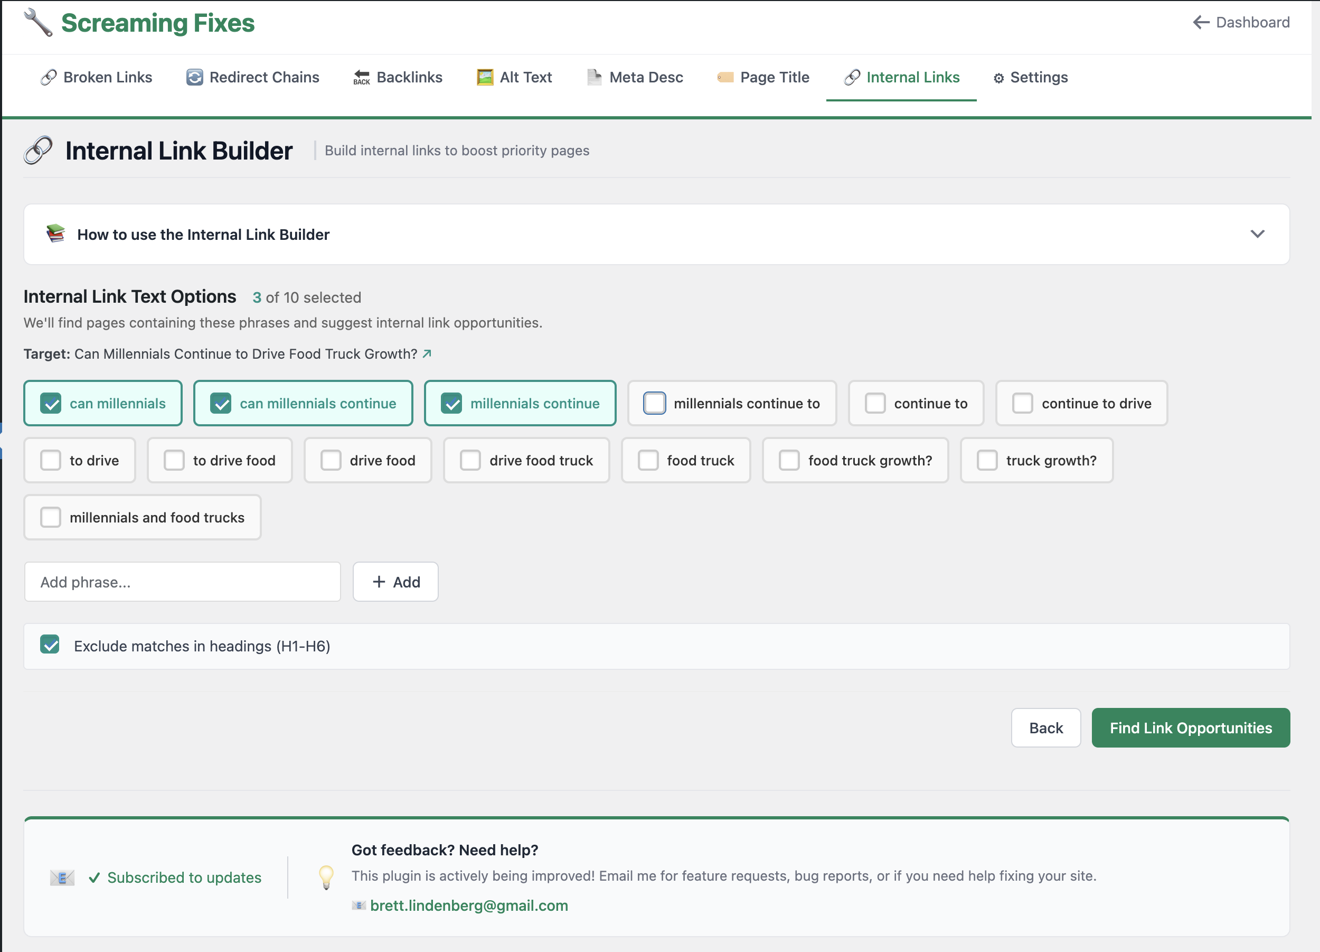Click inside the "Add phrase..." input field
The image size is (1320, 952).
coord(182,581)
